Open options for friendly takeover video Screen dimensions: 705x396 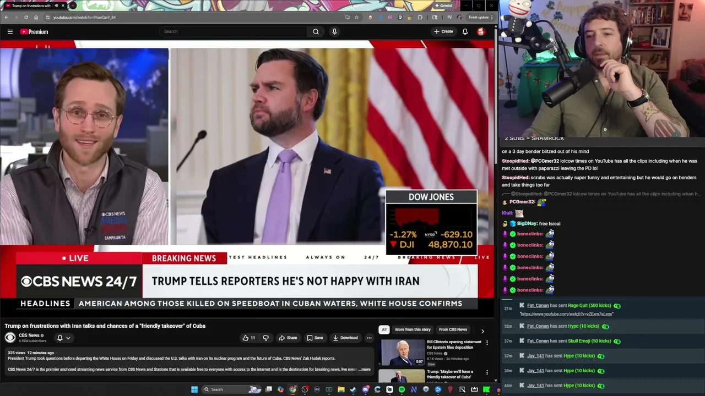[x=487, y=372]
